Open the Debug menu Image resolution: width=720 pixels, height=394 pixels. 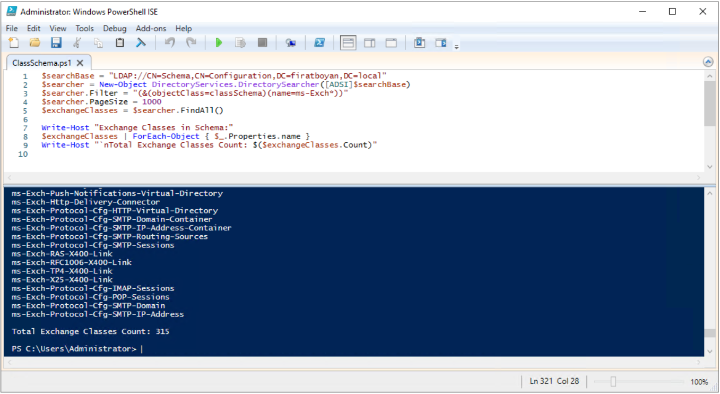click(x=115, y=29)
